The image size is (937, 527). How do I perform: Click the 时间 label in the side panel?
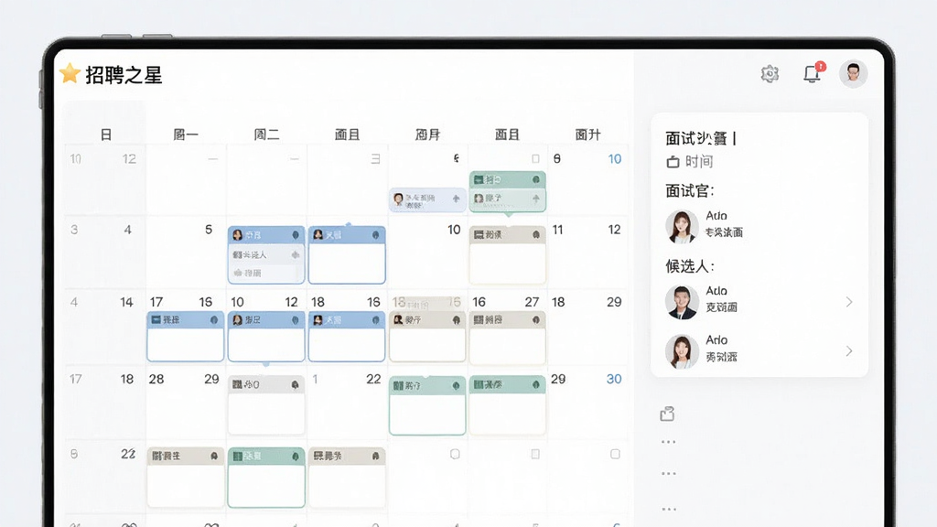click(699, 161)
